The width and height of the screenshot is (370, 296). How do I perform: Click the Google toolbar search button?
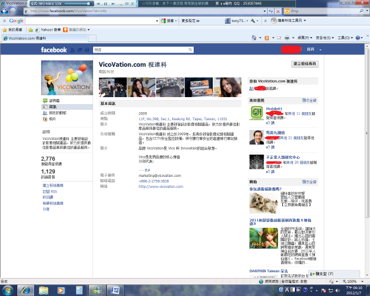(168, 21)
